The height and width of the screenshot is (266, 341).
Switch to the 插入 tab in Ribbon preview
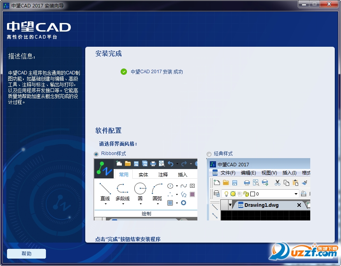(183, 174)
